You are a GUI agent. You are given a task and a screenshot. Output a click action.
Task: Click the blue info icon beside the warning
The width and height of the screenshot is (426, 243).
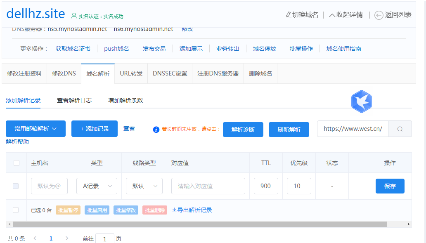(x=156, y=130)
